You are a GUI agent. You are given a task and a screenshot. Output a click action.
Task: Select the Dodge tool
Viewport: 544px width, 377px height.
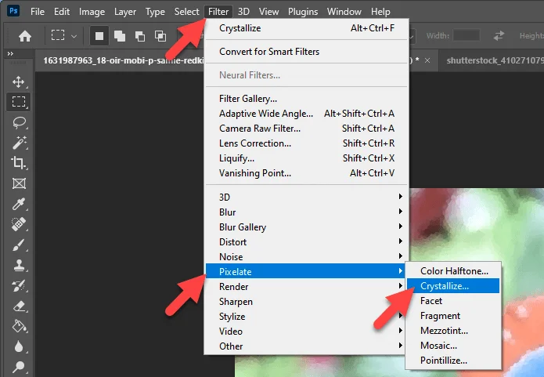(x=19, y=366)
